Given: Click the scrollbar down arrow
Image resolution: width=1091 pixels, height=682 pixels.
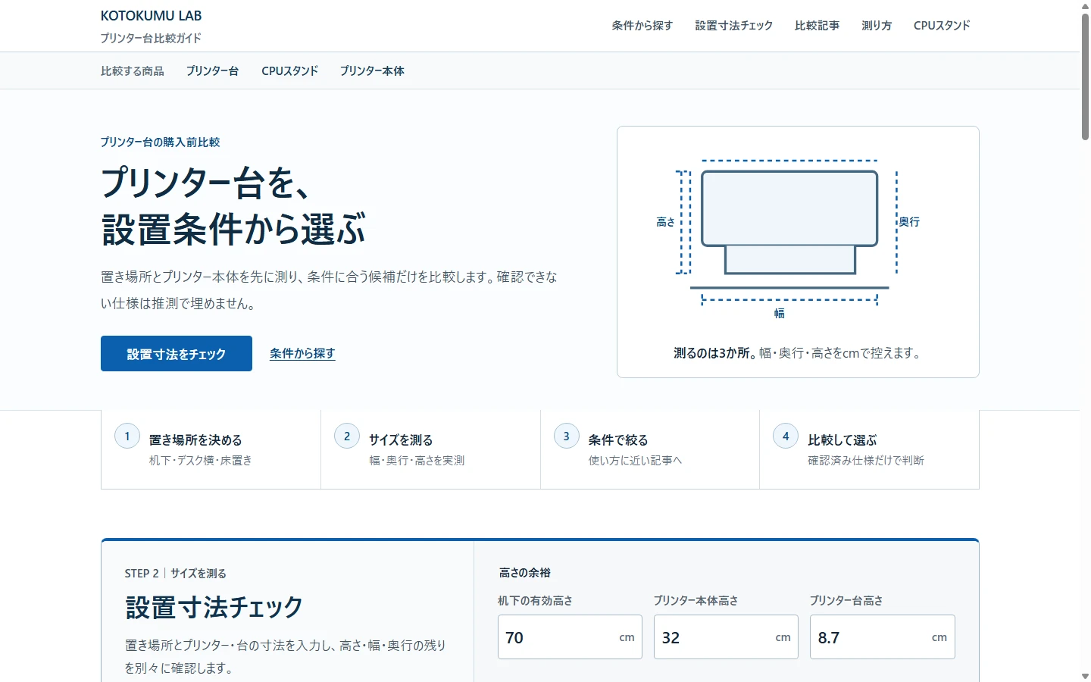Looking at the screenshot, I should [x=1085, y=676].
